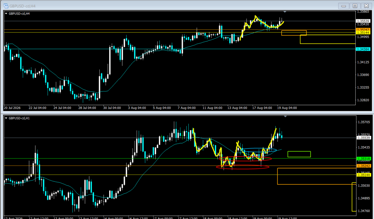Click the GBPUSD-cd,H4 window title icon
The height and width of the screenshot is (219, 374).
6,6
